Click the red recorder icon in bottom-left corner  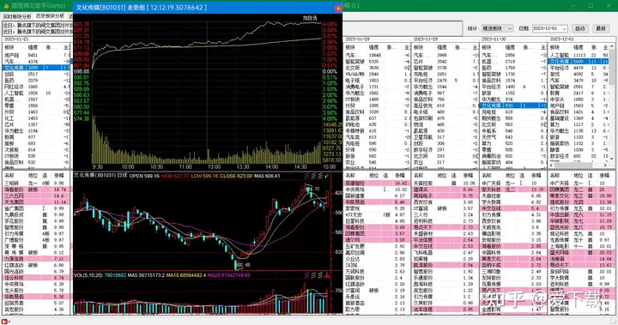5,322
